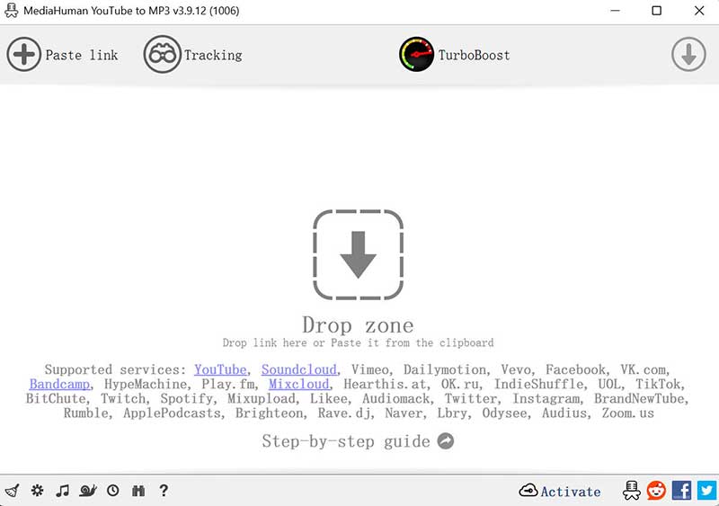Click the 'Drop zone' heading text

click(358, 325)
